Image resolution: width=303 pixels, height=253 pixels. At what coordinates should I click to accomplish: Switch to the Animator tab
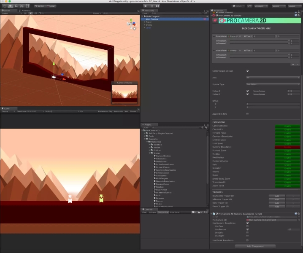coord(25,11)
